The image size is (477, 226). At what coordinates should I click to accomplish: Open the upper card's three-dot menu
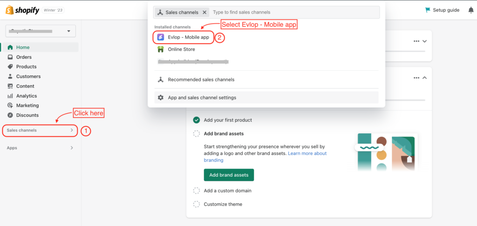coord(416,41)
